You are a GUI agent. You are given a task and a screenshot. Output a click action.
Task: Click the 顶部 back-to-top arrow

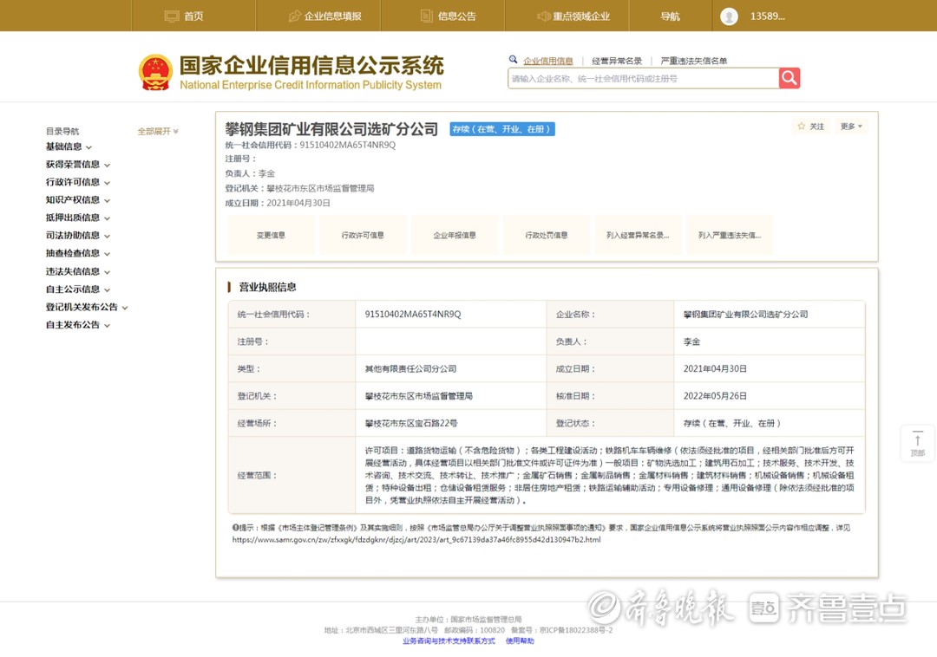(917, 443)
